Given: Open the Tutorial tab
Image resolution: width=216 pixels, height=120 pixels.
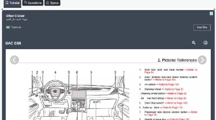Looking at the screenshot, I should tap(12, 3).
